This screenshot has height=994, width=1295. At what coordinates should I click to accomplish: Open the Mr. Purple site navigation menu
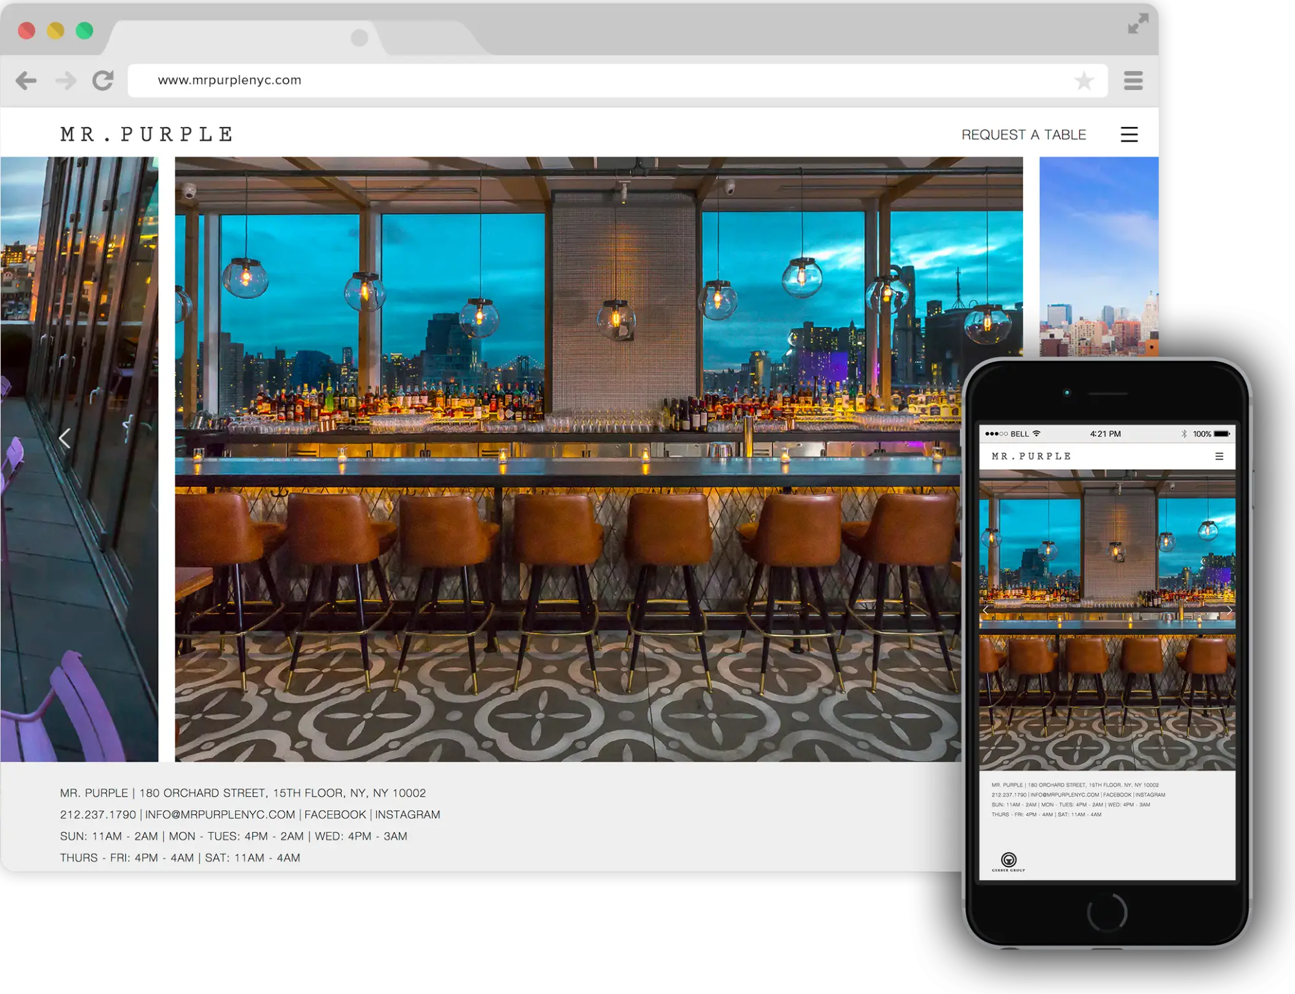click(x=1129, y=134)
